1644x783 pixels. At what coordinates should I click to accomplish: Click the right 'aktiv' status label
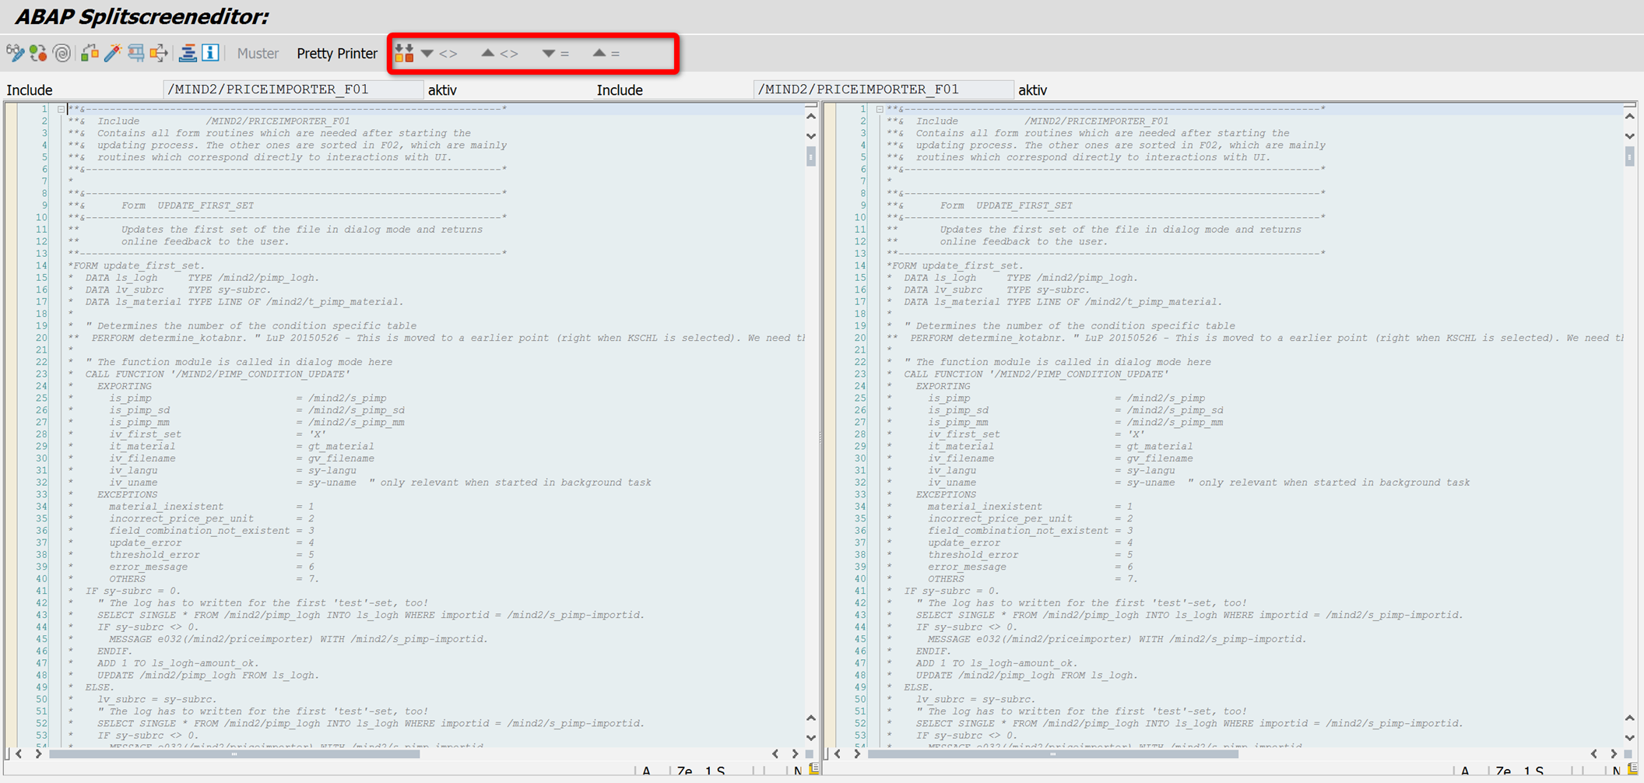pos(1033,90)
